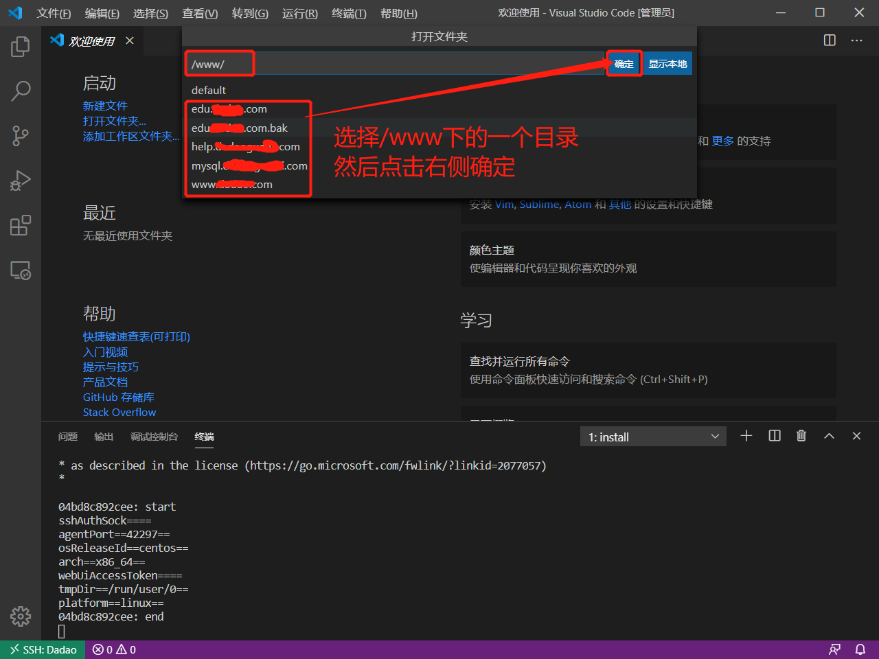Open the feedback icon in status bar
The width and height of the screenshot is (879, 659).
tap(834, 649)
